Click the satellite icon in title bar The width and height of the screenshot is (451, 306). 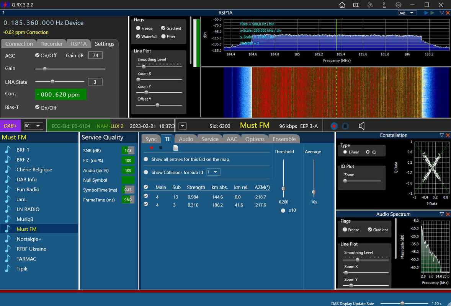tap(370, 5)
